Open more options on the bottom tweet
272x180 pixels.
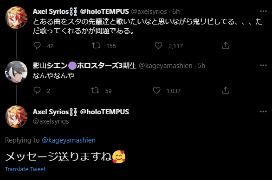point(263,112)
